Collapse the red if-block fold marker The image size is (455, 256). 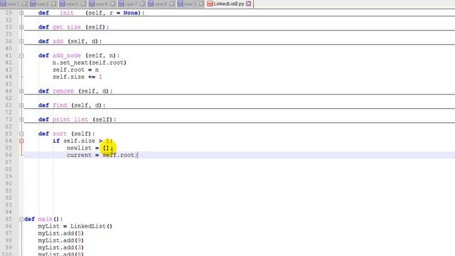pos(21,141)
